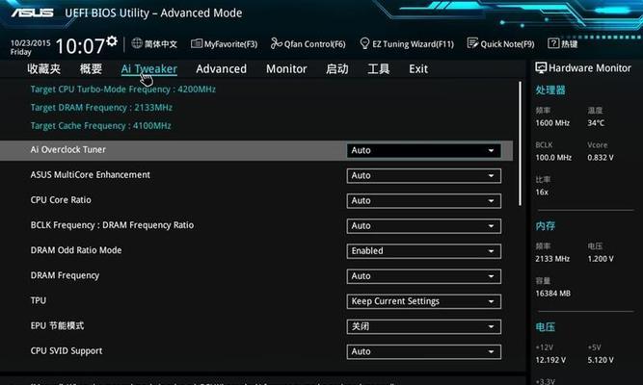643x385 pixels.
Task: Click the Hardware Monitor screen icon
Action: pyautogui.click(x=541, y=68)
